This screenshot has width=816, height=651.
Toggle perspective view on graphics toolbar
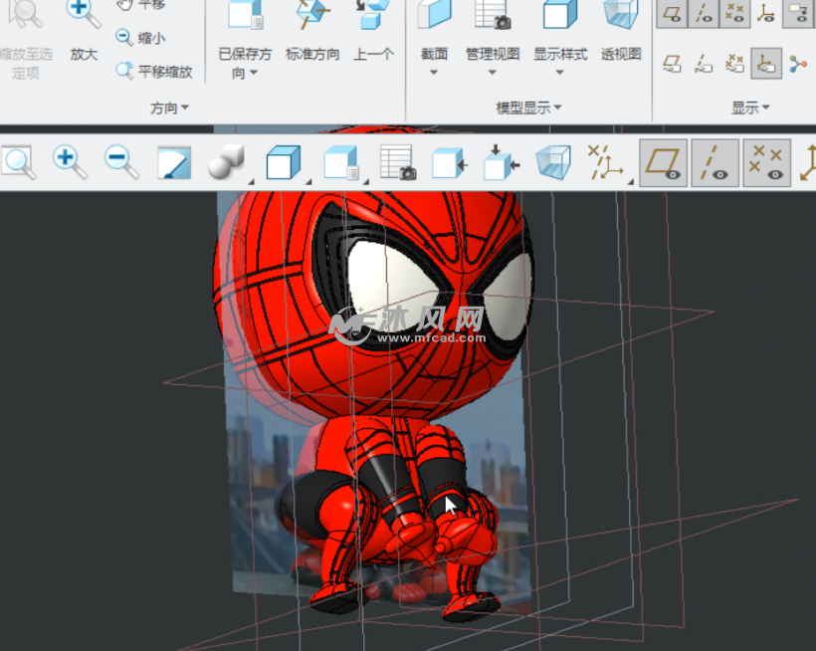pyautogui.click(x=553, y=163)
